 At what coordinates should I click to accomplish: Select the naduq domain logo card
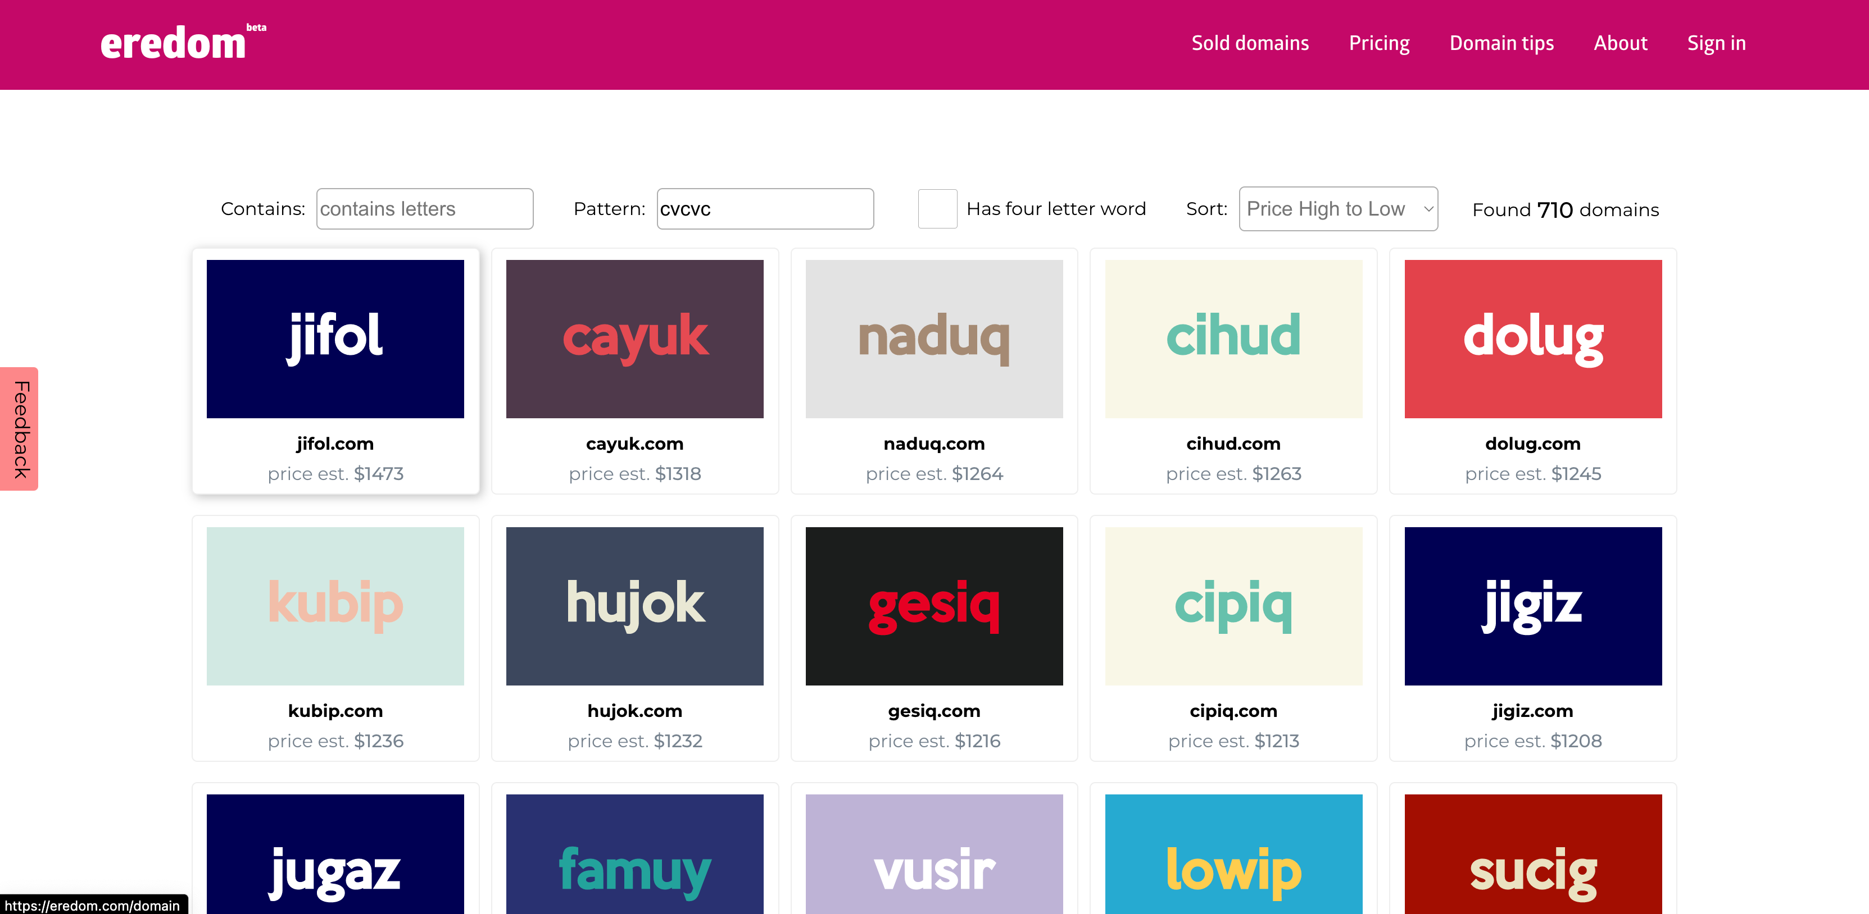point(934,339)
